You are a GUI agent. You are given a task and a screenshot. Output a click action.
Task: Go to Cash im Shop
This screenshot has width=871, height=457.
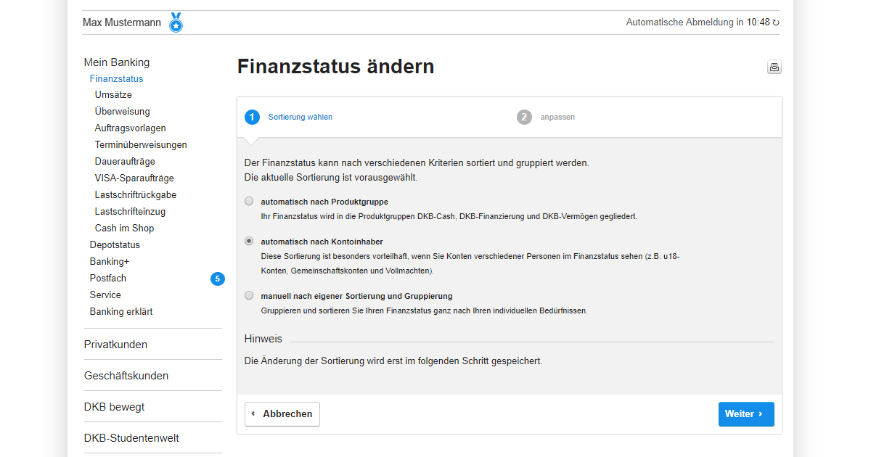tap(124, 228)
